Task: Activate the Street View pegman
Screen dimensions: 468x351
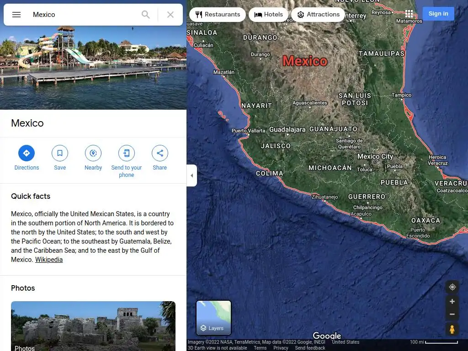Action: [x=452, y=330]
